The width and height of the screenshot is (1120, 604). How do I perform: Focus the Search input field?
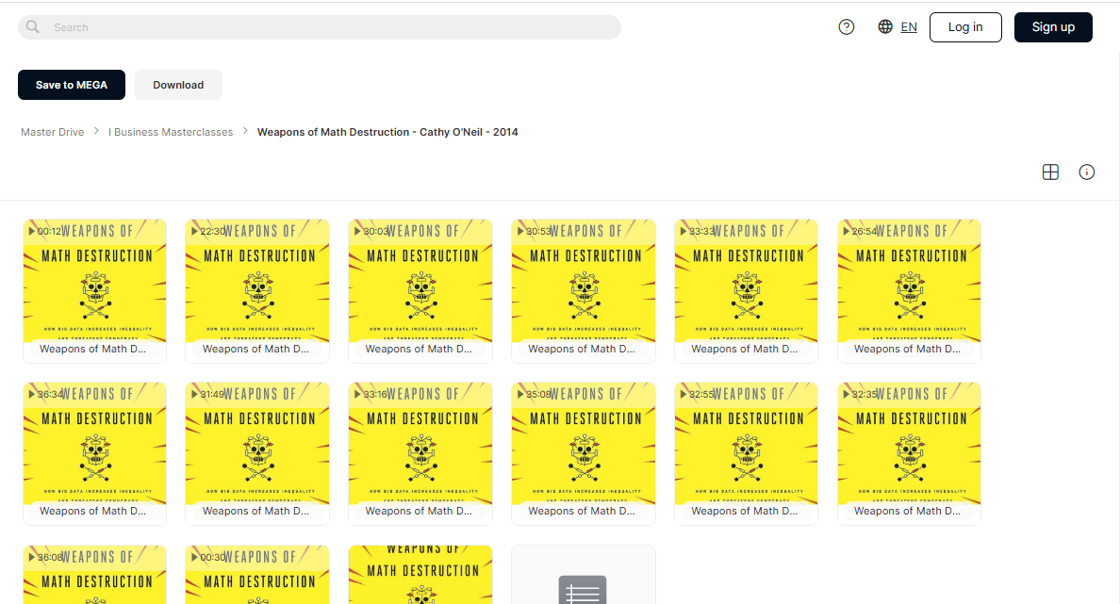(320, 27)
